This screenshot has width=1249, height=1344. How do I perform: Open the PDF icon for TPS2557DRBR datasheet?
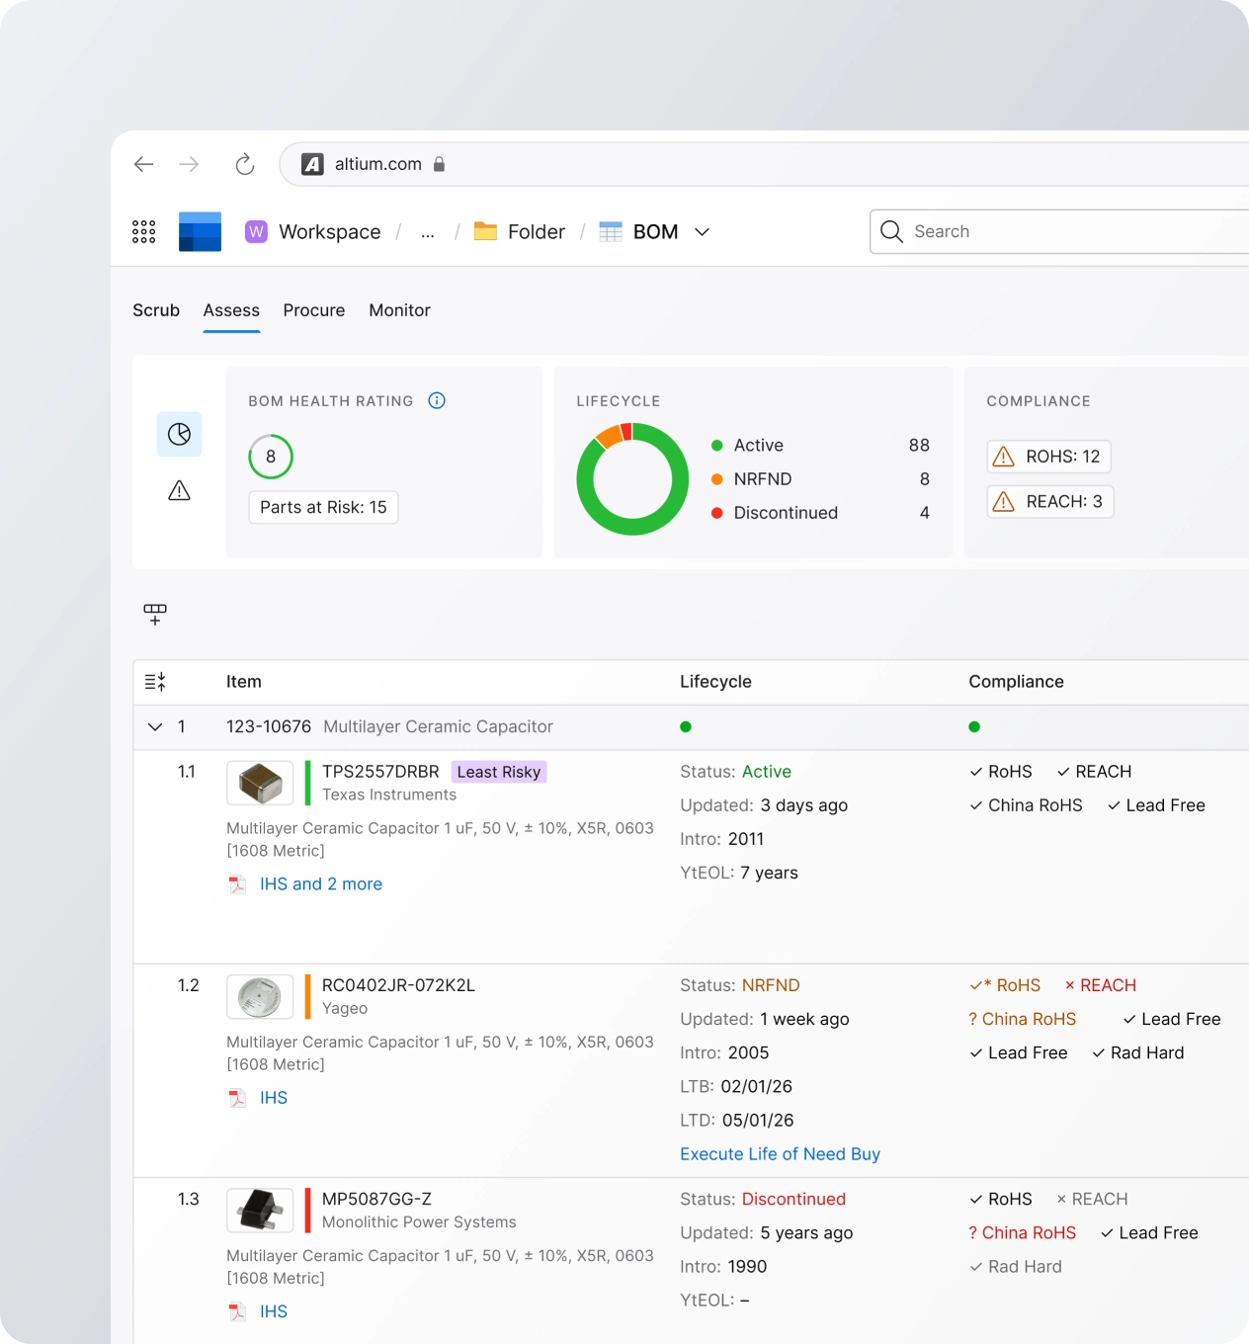click(x=237, y=884)
